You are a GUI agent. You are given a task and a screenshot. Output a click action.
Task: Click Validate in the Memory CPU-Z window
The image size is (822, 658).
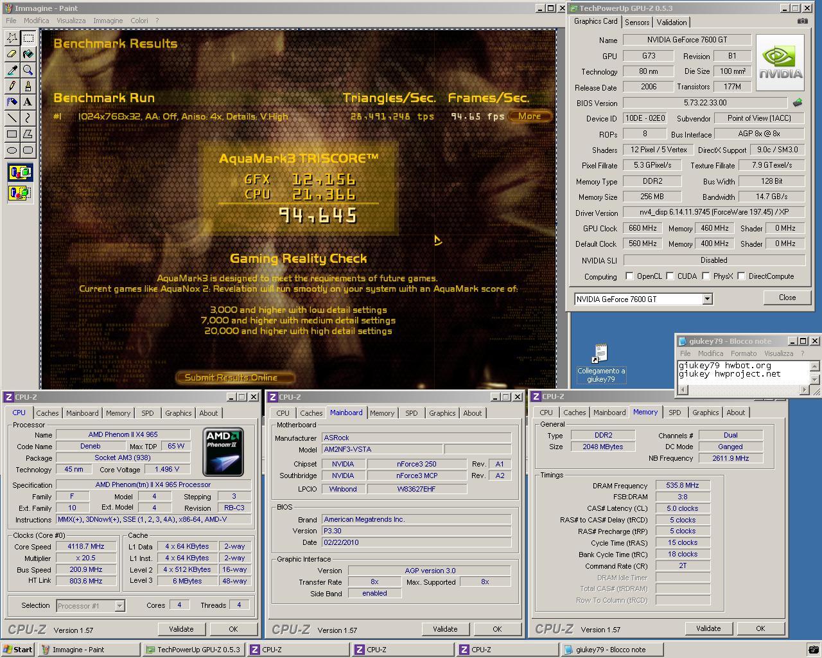(708, 628)
